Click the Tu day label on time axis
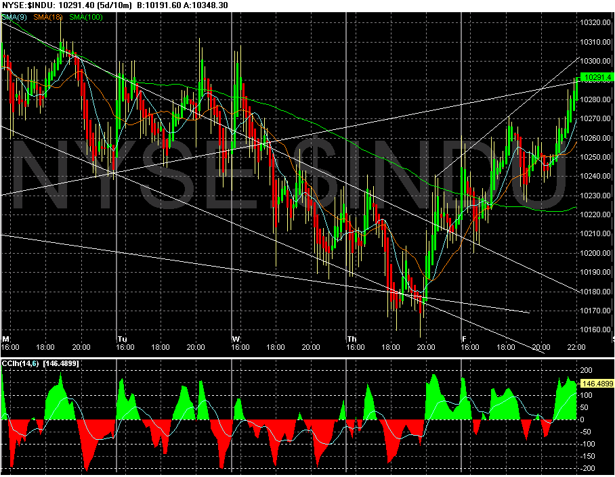Image resolution: width=615 pixels, height=477 pixels. 122,339
